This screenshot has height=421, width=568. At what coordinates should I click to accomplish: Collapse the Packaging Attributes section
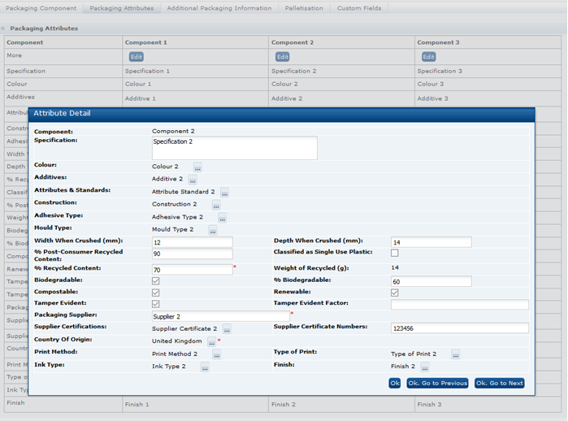[x=3, y=28]
